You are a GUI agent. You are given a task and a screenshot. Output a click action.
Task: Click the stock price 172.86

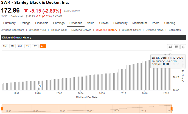[x=10, y=10]
